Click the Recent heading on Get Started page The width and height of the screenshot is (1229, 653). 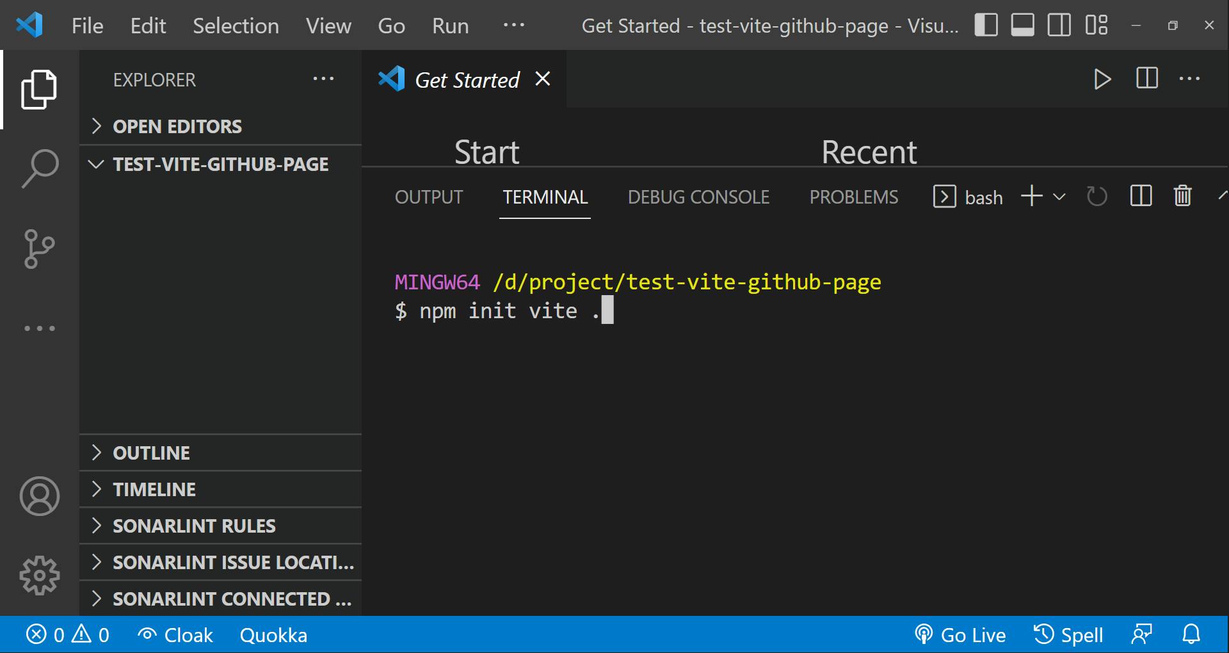coord(869,152)
